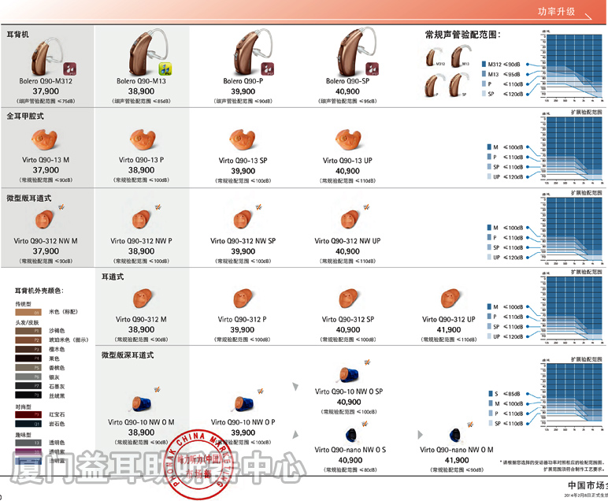
Task: Click the 微型版深耳道式 section heading
Action: (x=128, y=355)
